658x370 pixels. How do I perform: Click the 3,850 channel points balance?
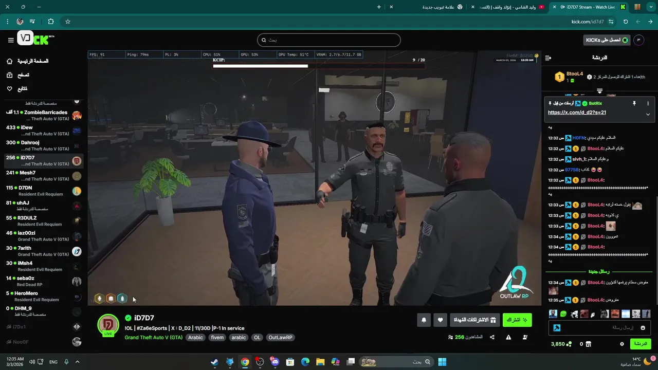[x=560, y=344]
